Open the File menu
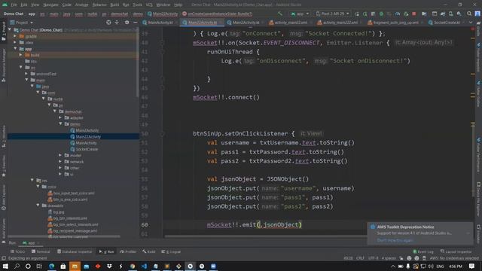Image resolution: width=482 pixels, height=271 pixels. 14,5
